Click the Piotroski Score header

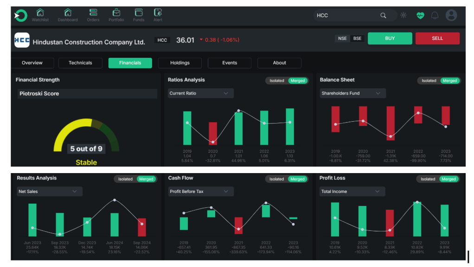click(87, 93)
